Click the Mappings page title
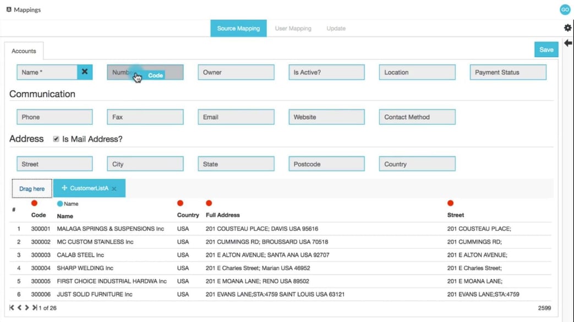Screen dimensions: 574x322 pos(27,9)
